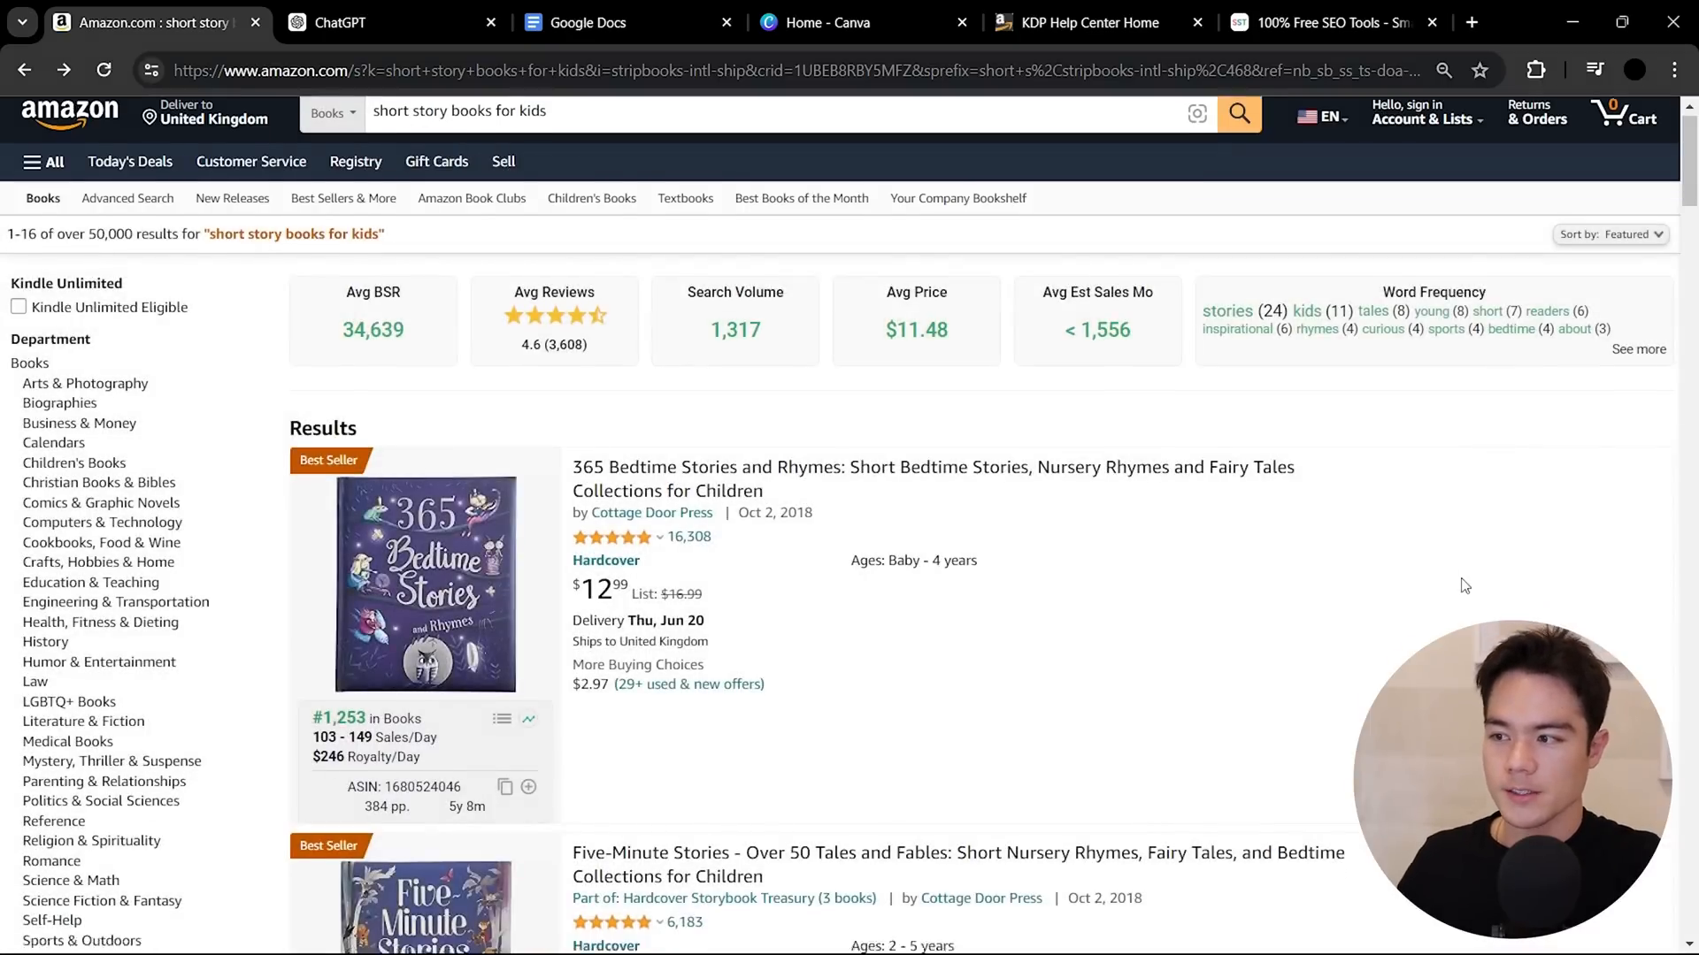Open 365 Bedtime Stories cover thumbnail
The image size is (1699, 955).
click(426, 584)
